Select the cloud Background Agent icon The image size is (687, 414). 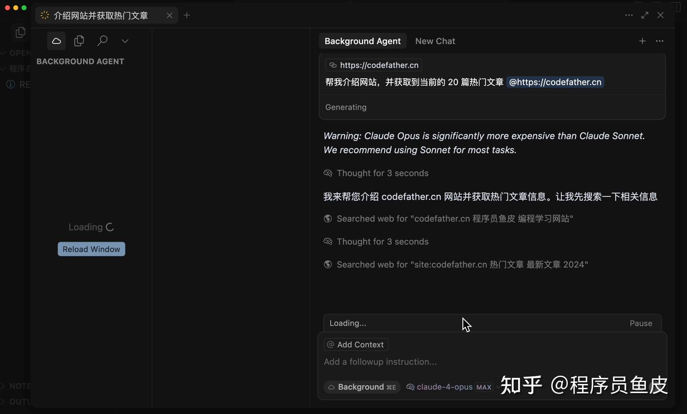point(56,40)
